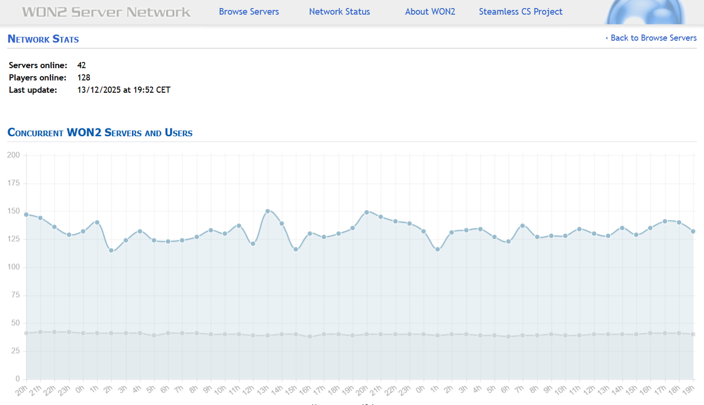Screen dimensions: 704x405
Task: Click the Servers online label
Action: point(38,65)
